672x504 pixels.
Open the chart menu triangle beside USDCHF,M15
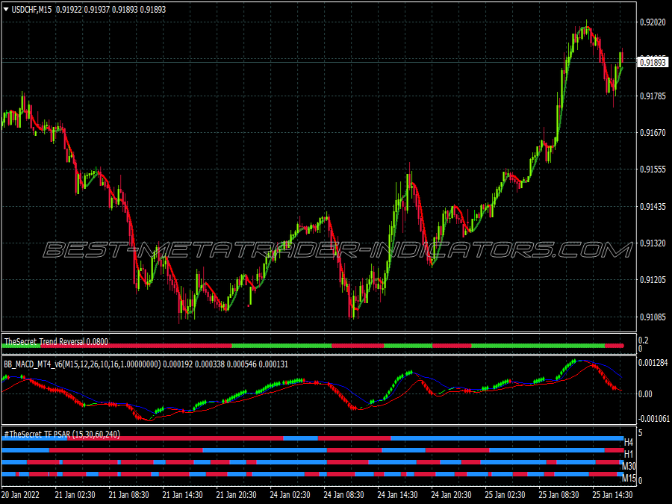point(6,9)
